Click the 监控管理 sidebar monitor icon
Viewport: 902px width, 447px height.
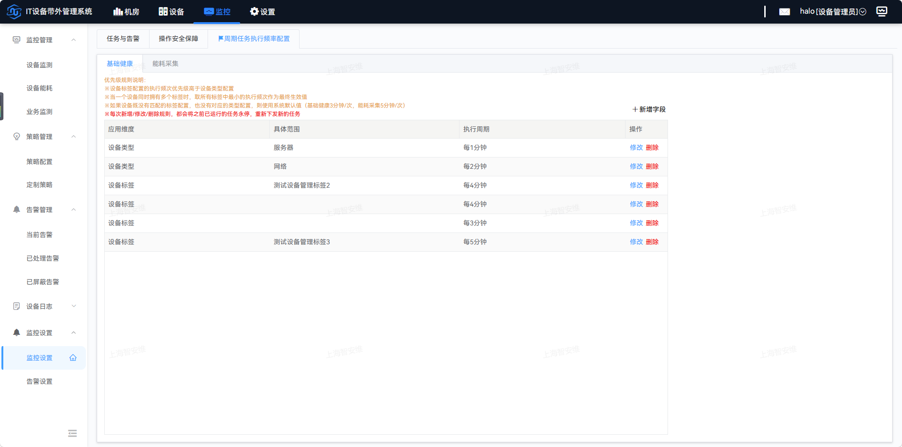tap(17, 40)
